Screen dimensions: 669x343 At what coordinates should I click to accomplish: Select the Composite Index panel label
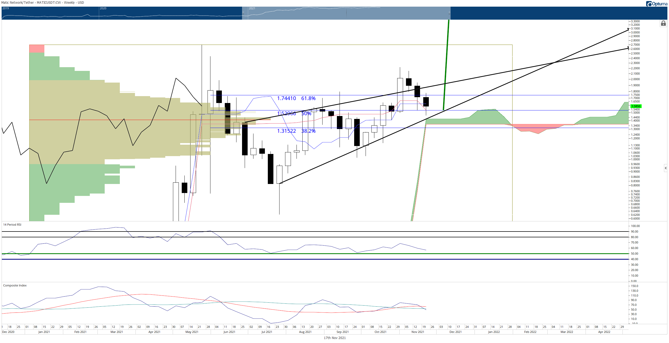tap(15, 285)
